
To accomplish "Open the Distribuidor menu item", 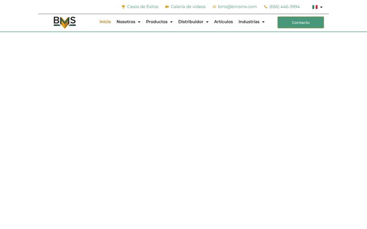I will (191, 22).
